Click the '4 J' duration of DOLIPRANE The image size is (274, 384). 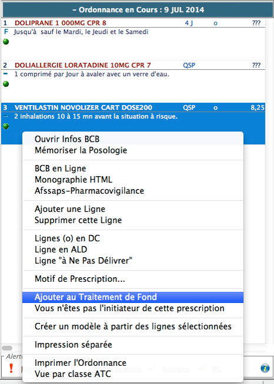coord(189,23)
